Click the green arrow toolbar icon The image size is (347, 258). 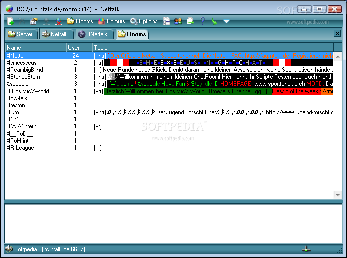[x=214, y=21]
